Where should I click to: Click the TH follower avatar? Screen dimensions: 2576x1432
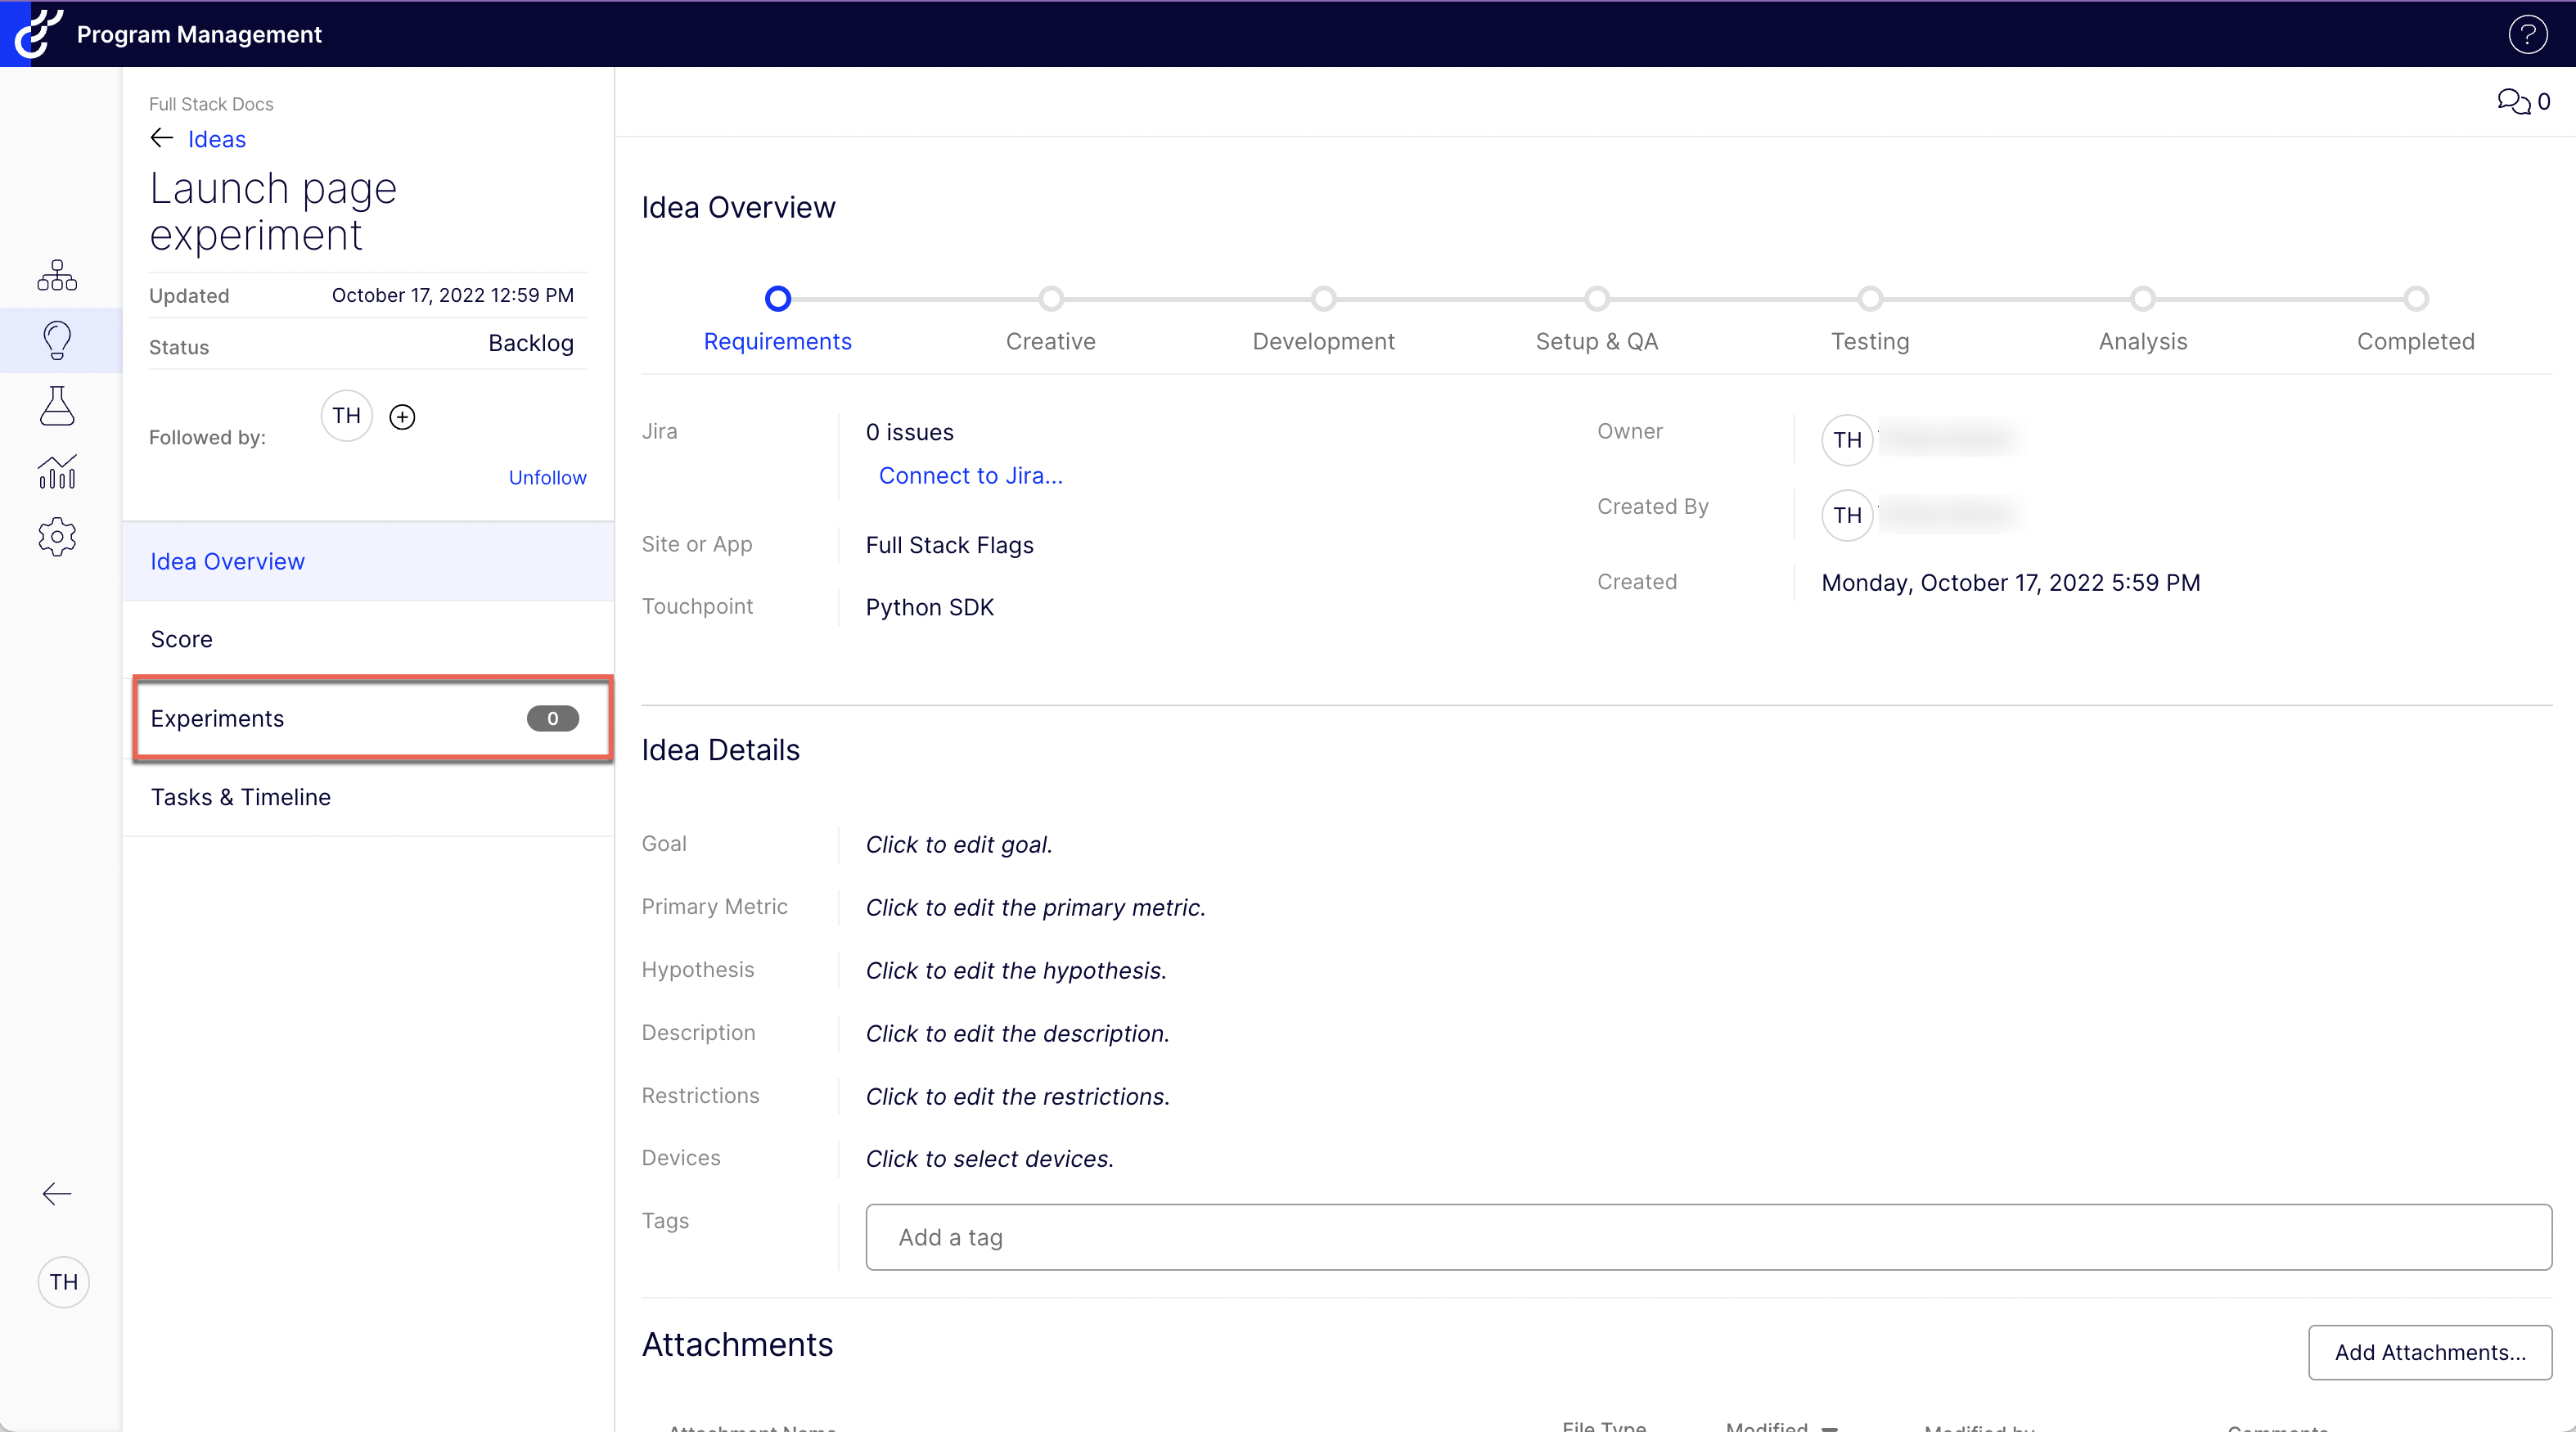pyautogui.click(x=346, y=416)
